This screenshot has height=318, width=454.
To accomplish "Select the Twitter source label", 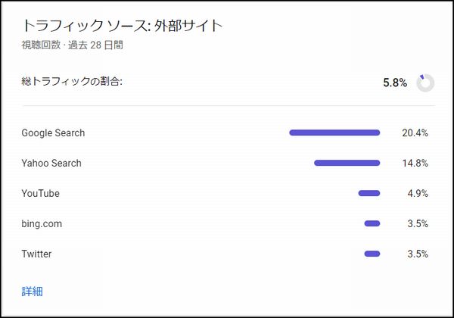I will tap(36, 254).
